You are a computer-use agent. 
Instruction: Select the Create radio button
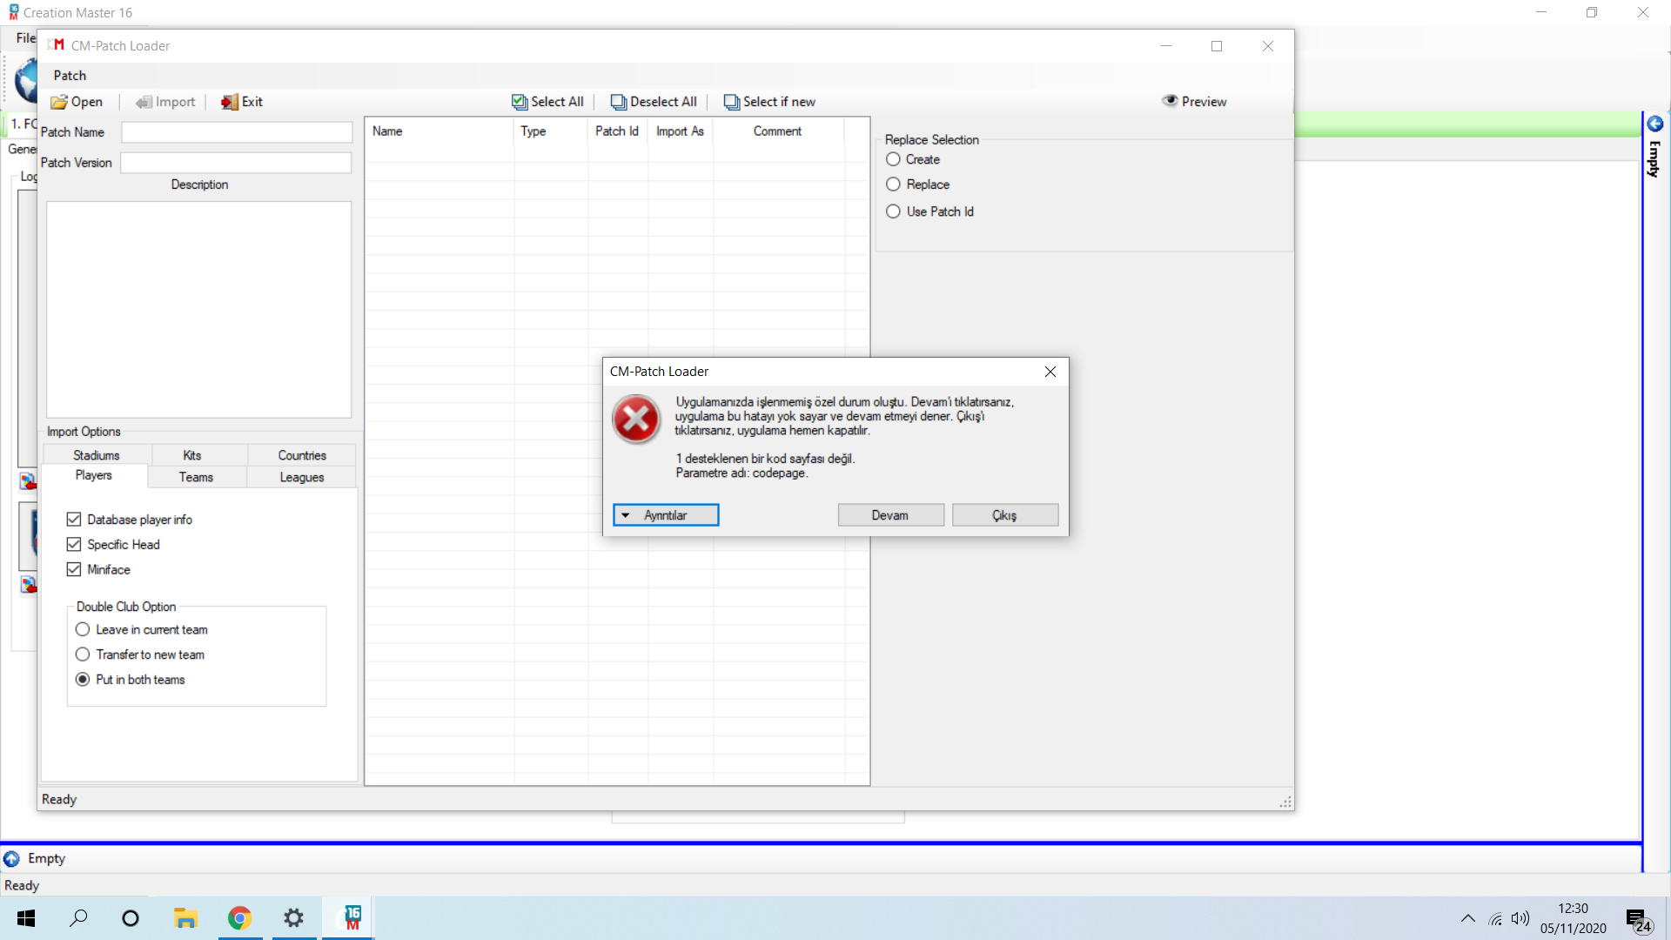(x=893, y=159)
